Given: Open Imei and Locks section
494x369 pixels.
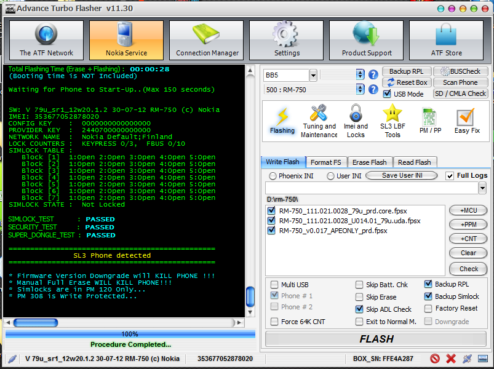Looking at the screenshot, I should [356, 121].
